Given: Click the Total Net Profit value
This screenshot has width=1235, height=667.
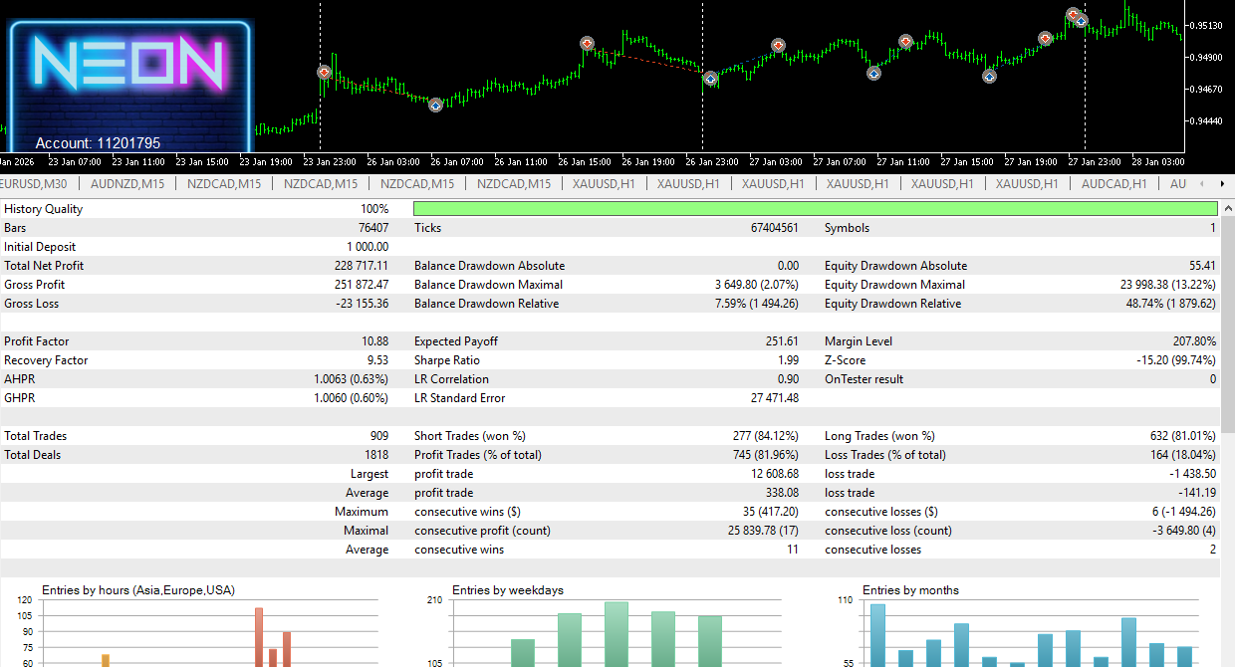Looking at the screenshot, I should tap(362, 266).
